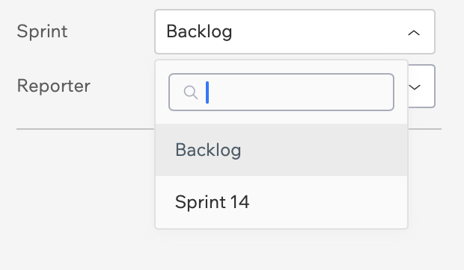Pick the Sprint 14 row text

click(213, 202)
